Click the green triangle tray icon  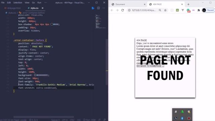182,112
